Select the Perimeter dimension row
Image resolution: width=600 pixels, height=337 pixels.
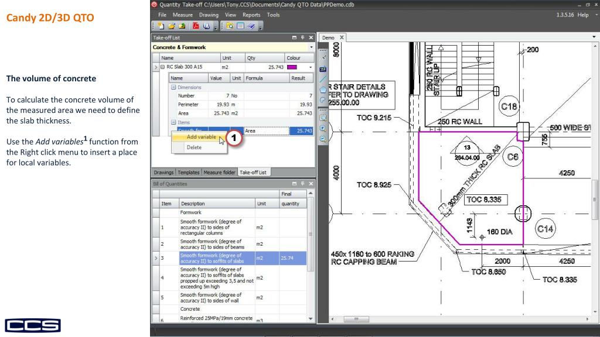tap(241, 104)
